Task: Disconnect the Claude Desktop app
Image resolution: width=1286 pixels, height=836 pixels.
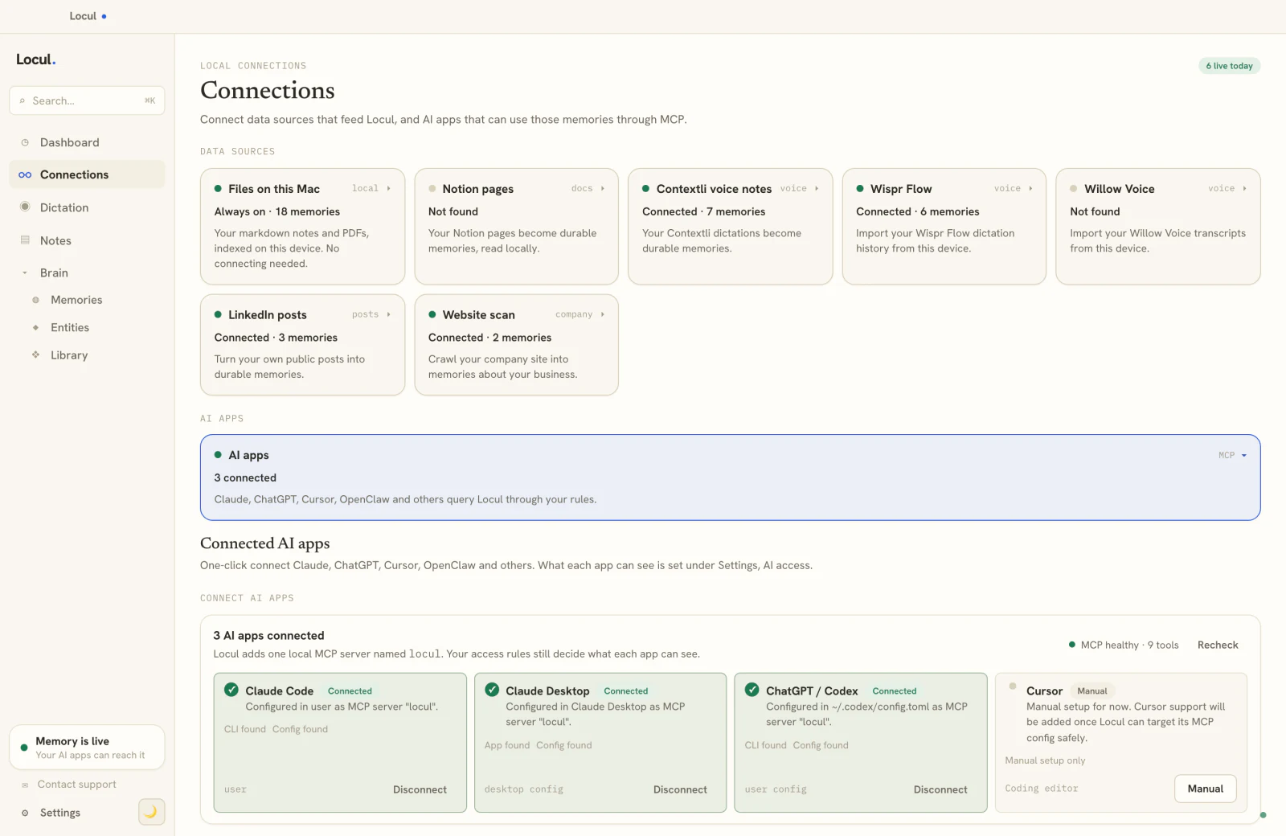Action: pos(680,789)
